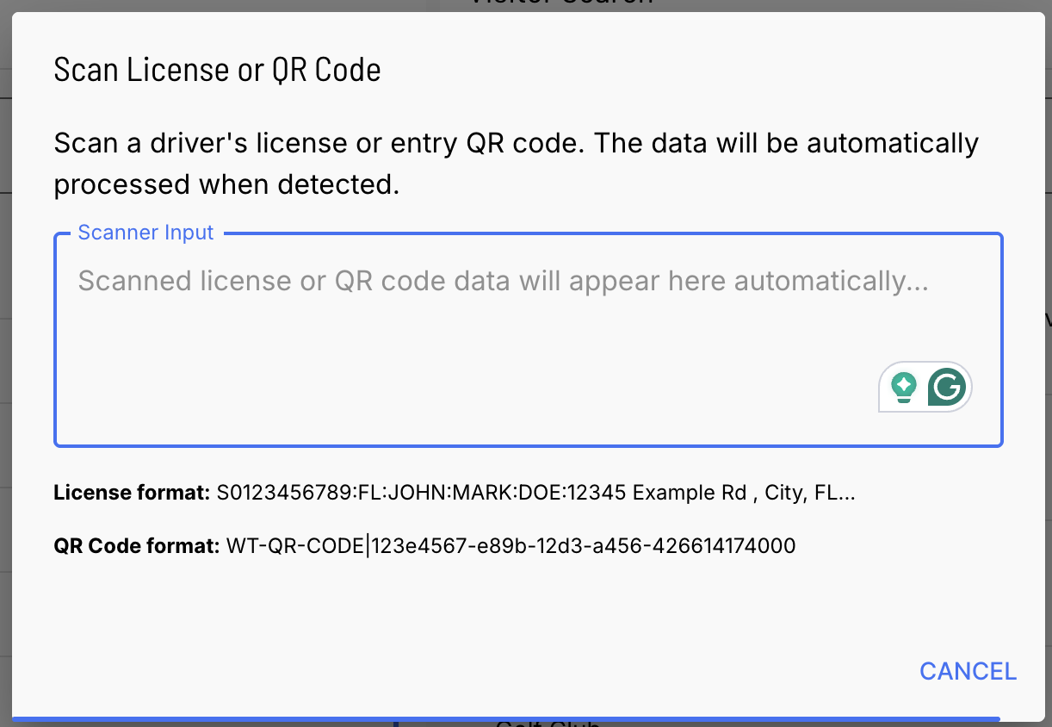This screenshot has height=727, width=1052.
Task: Click the WT-QR-CODE example string
Action: click(x=295, y=545)
